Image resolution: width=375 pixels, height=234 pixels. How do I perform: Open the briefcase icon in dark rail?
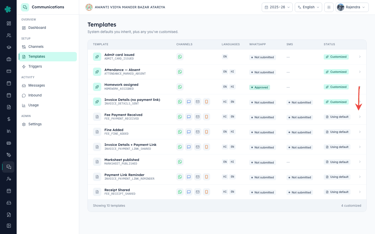pos(9,59)
